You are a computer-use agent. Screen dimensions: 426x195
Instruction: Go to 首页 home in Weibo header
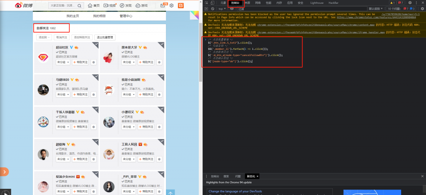[x=94, y=6]
